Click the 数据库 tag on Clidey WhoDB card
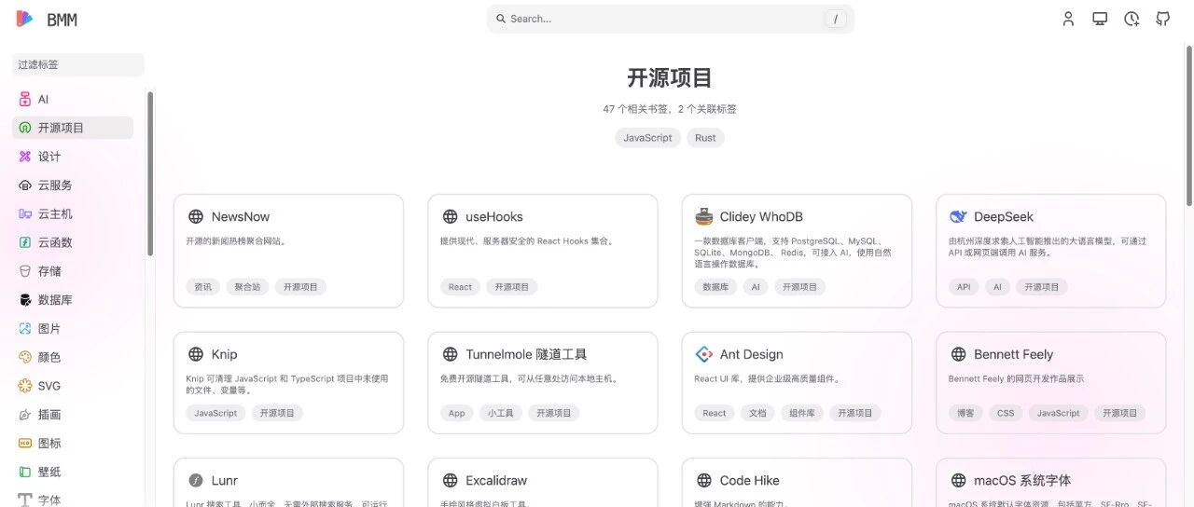This screenshot has width=1194, height=507. [x=715, y=287]
